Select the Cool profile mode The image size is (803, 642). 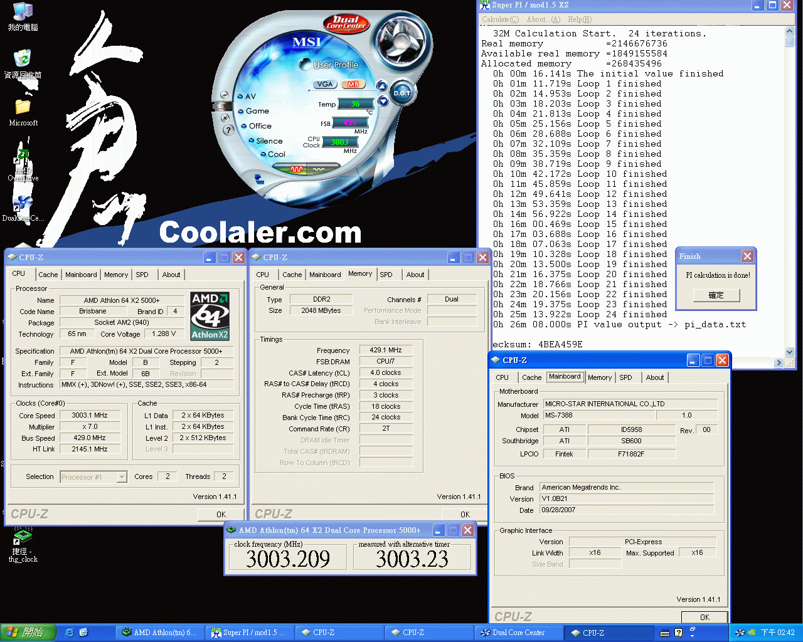click(x=273, y=154)
